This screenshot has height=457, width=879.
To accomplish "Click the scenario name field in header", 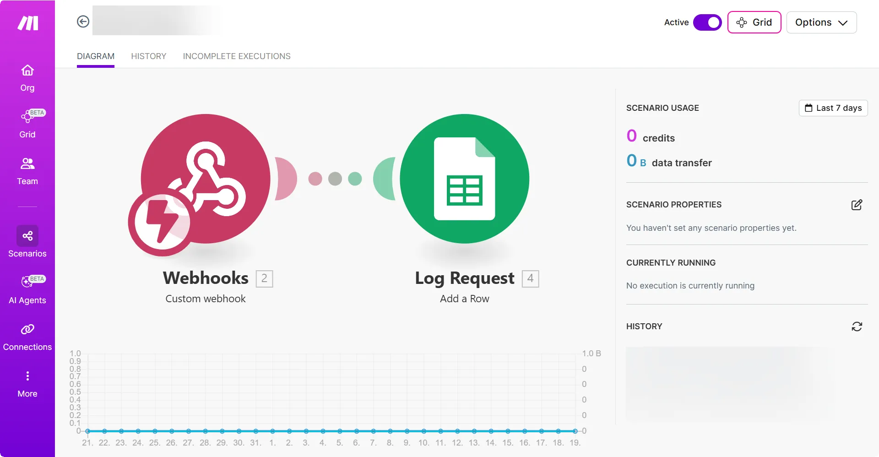I will [158, 21].
